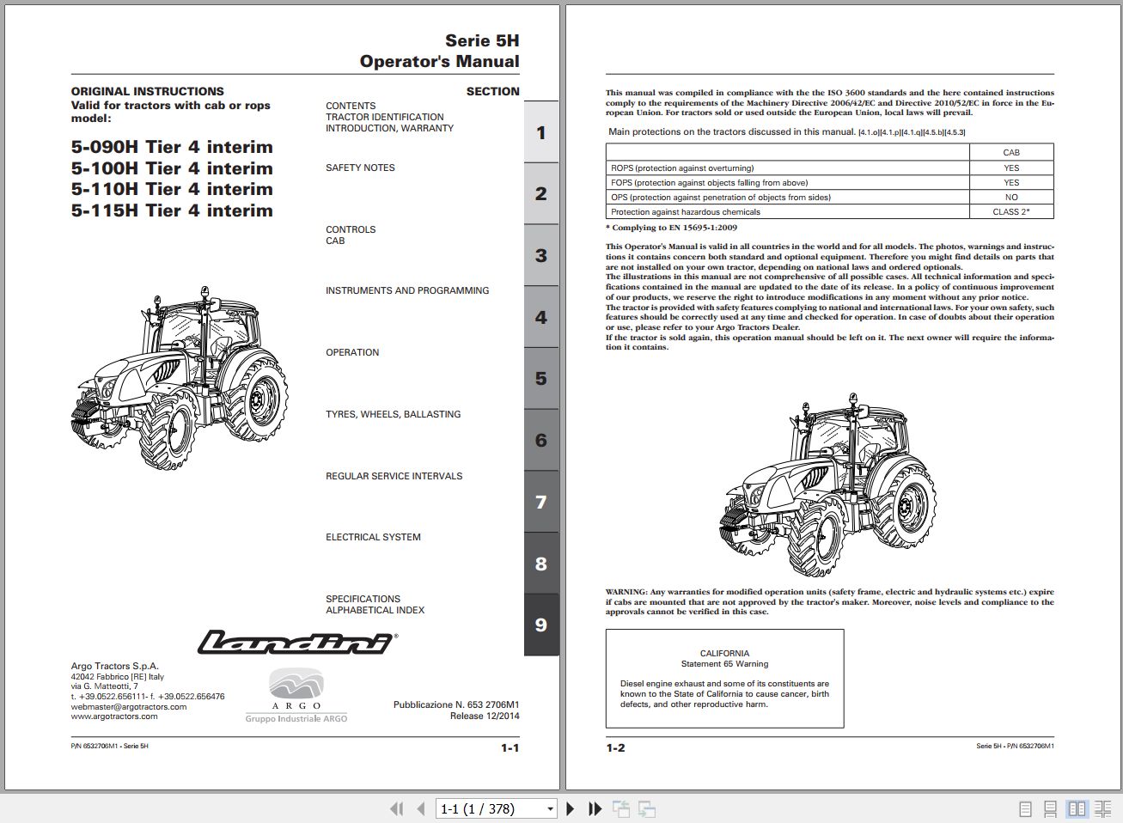Click TRACTOR IDENTIFICATION entry
Screen dimensions: 1123x823
(385, 117)
